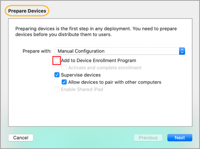Click the Prepare Devices title
The height and width of the screenshot is (149, 200).
click(27, 11)
